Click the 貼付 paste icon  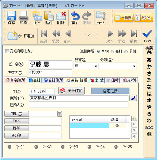click(x=49, y=16)
